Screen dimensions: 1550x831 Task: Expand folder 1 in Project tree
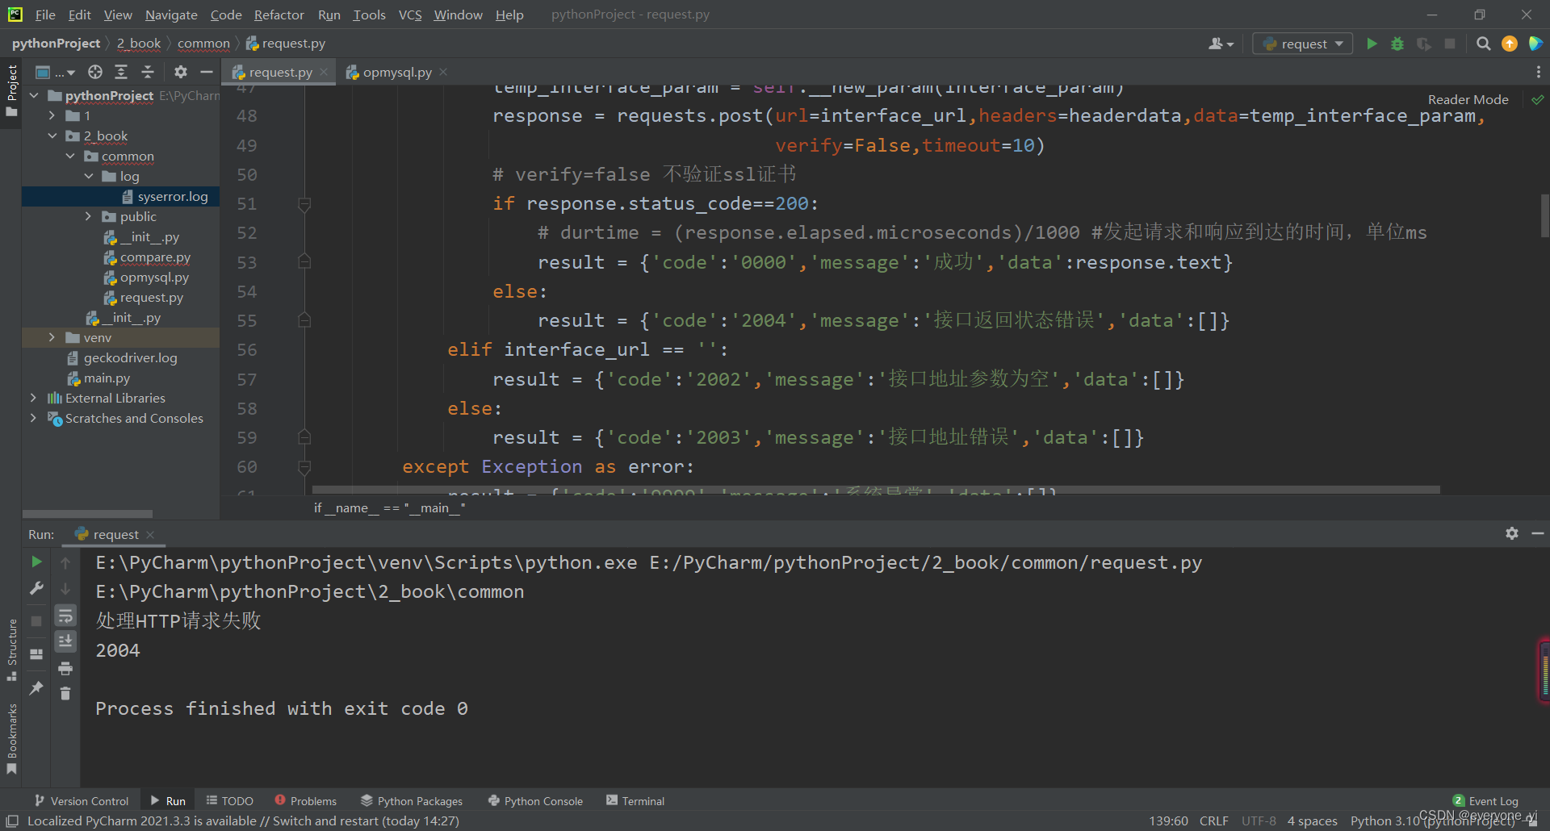point(52,115)
